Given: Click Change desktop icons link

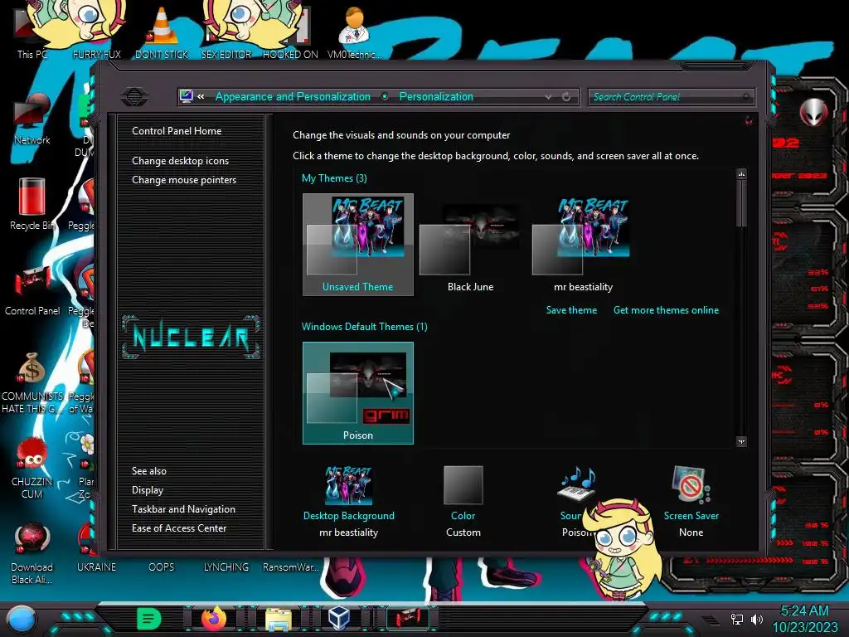Looking at the screenshot, I should 180,161.
